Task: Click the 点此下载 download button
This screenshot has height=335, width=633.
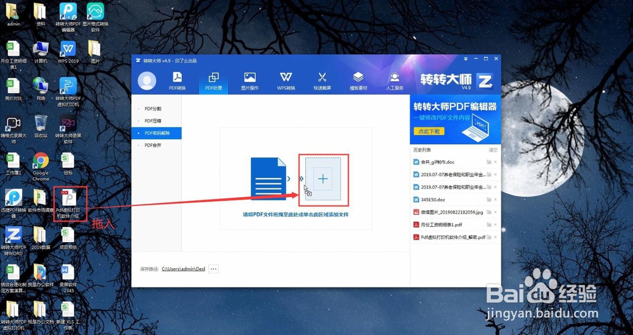Action: 429,131
